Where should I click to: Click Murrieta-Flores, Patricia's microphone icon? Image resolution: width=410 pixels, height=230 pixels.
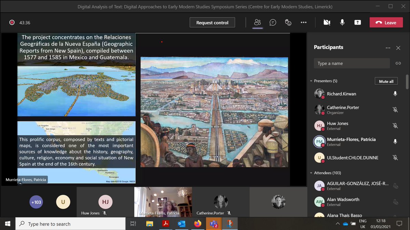point(395,142)
